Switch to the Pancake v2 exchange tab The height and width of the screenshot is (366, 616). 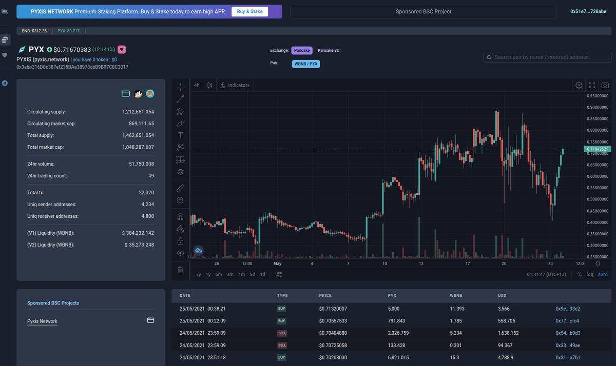pyautogui.click(x=329, y=50)
